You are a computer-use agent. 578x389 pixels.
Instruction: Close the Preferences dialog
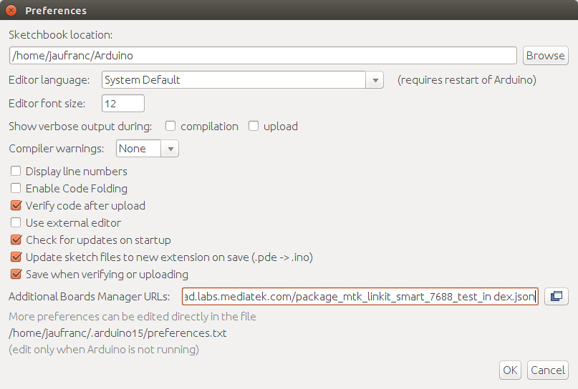coord(11,10)
